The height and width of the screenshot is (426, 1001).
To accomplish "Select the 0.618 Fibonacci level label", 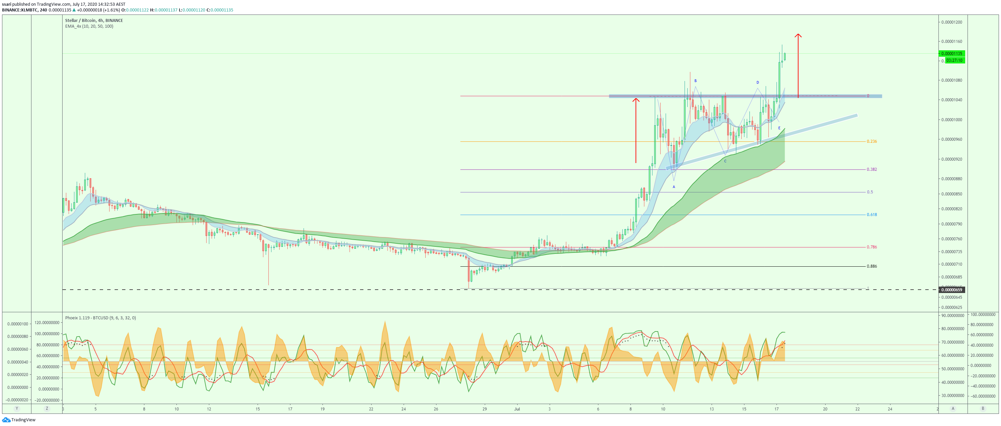I will (872, 215).
